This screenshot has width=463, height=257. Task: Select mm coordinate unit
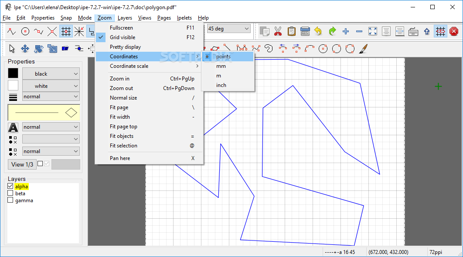pos(228,66)
